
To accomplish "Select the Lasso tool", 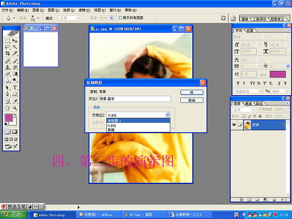I will (8, 47).
